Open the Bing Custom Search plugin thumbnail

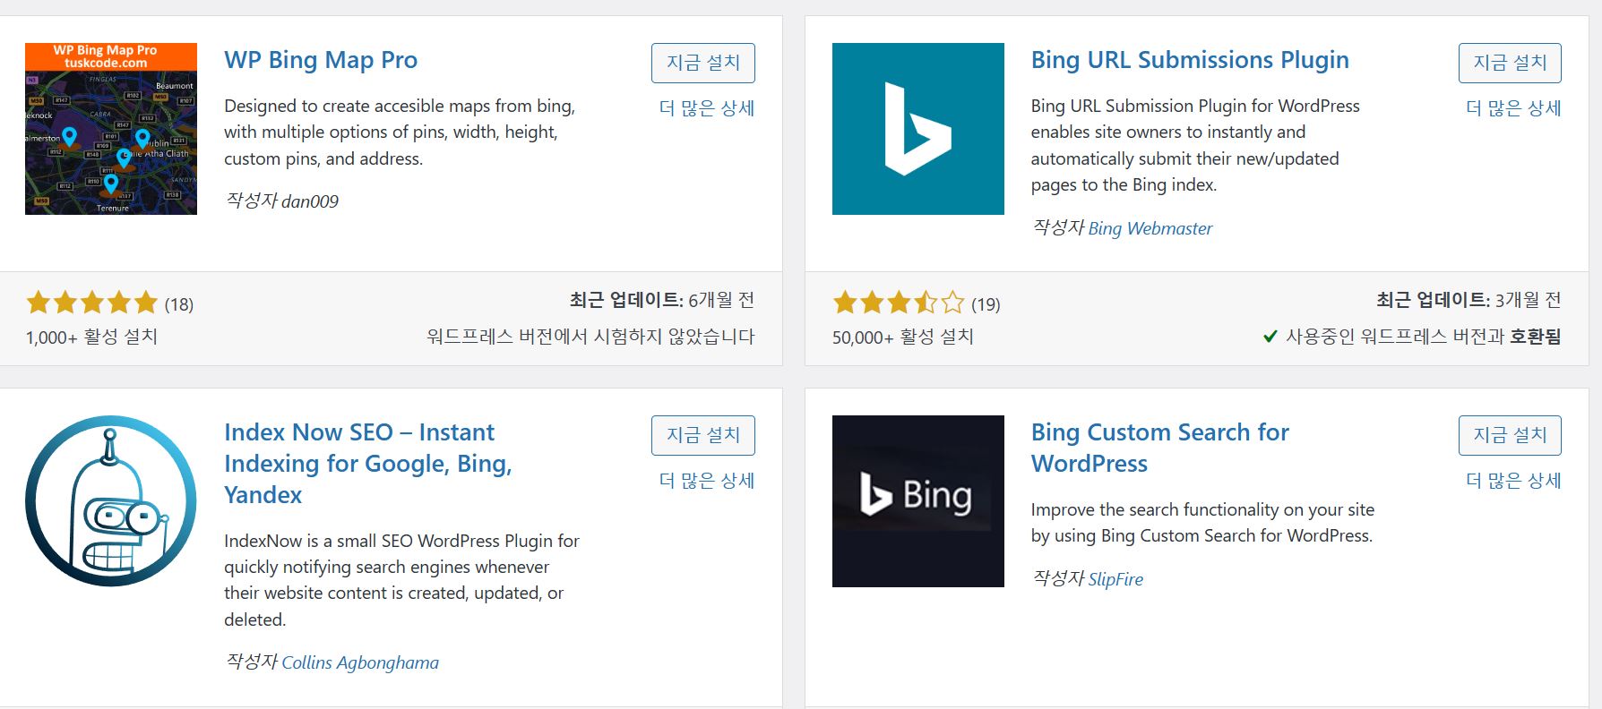click(x=918, y=501)
